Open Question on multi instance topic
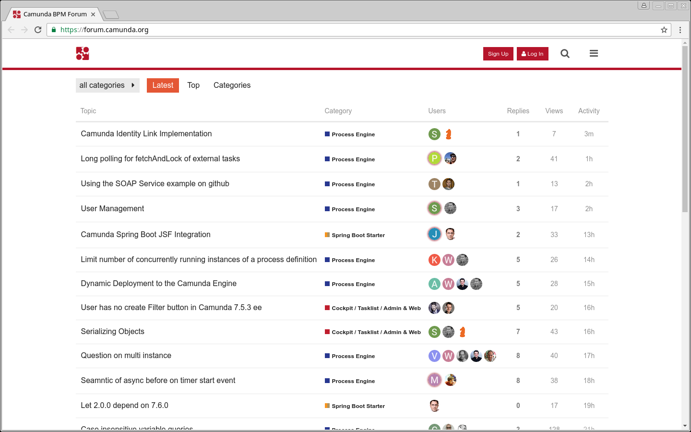This screenshot has height=432, width=691. (x=126, y=356)
